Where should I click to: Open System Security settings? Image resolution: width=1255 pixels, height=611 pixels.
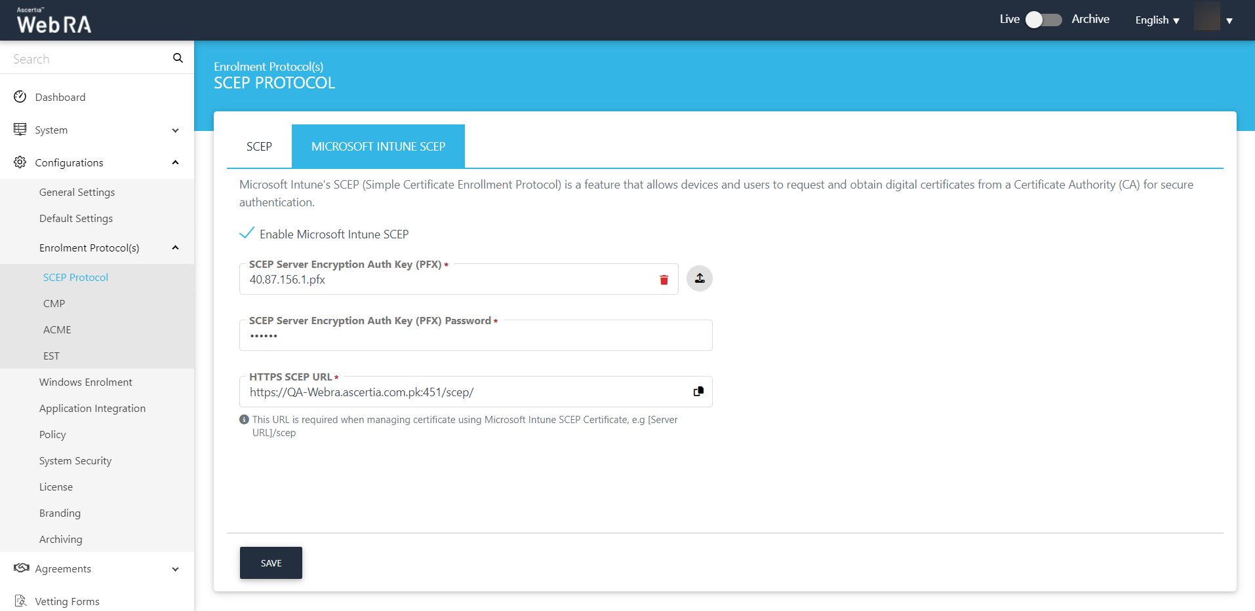pos(75,460)
